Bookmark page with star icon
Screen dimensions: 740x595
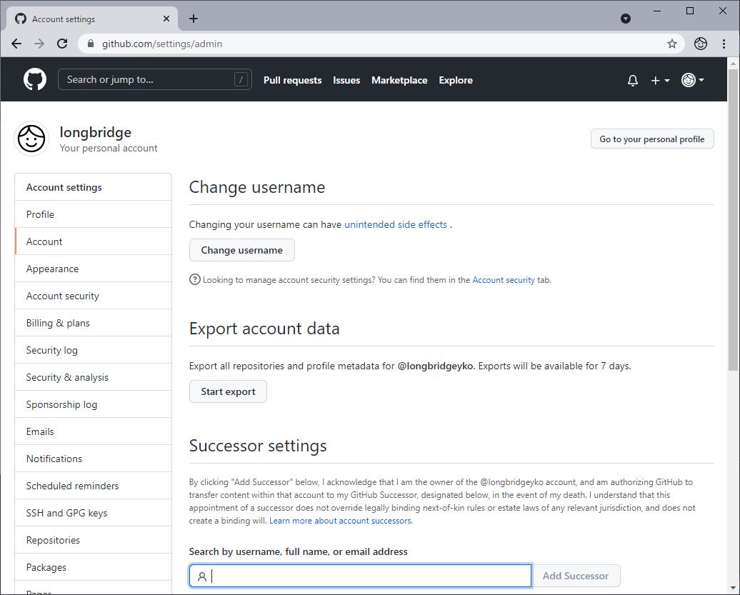(672, 44)
